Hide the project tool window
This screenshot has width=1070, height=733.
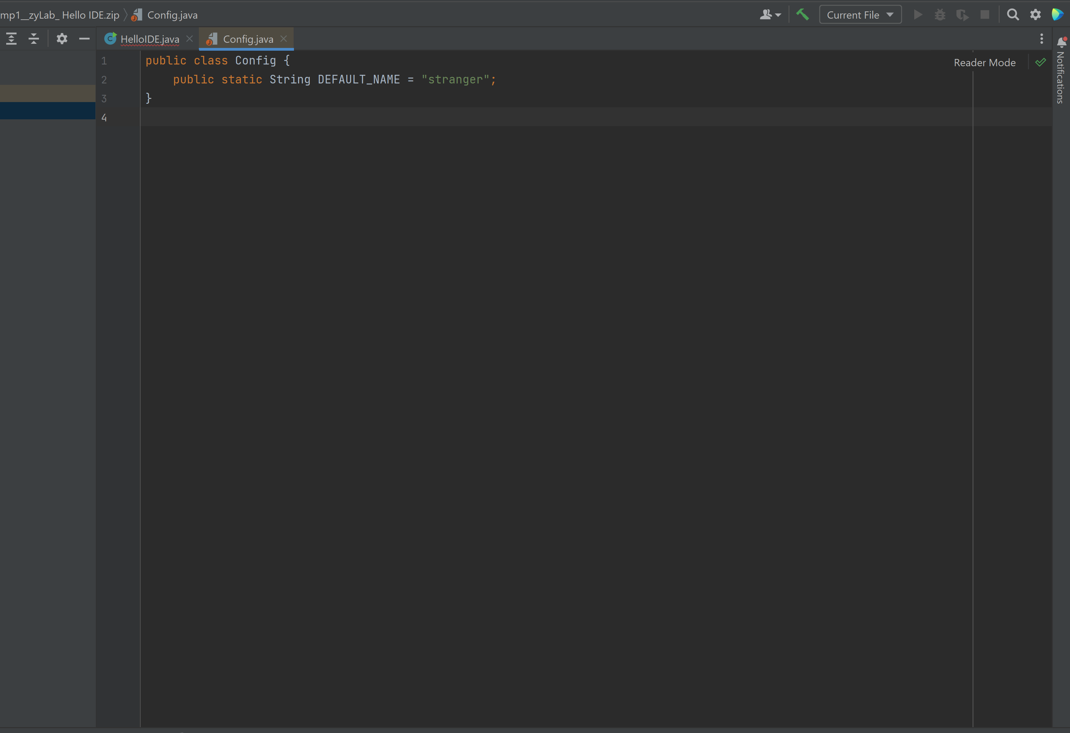point(84,39)
